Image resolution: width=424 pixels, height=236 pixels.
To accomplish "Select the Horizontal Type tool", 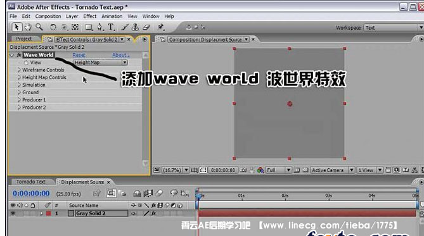I will 111,27.
